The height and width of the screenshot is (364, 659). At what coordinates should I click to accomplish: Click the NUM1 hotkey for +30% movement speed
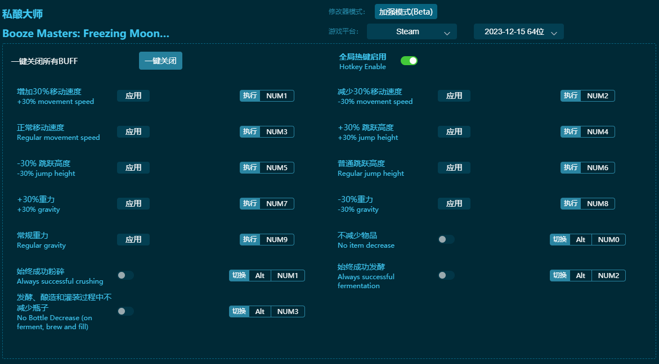(276, 95)
